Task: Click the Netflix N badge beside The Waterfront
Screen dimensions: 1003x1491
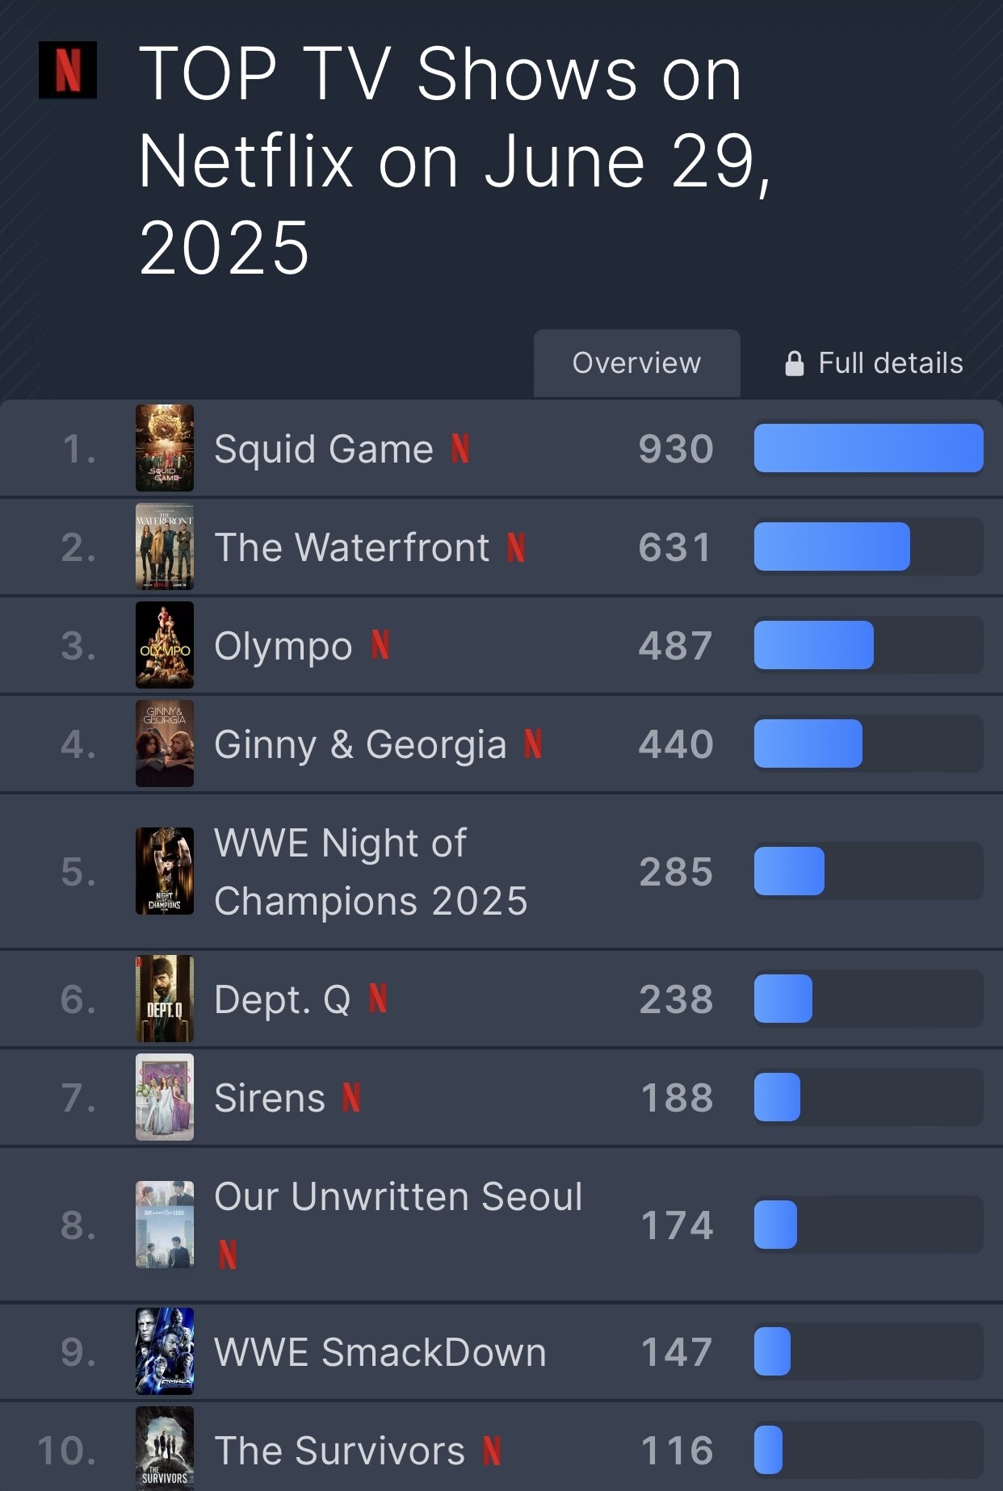Action: click(x=516, y=547)
